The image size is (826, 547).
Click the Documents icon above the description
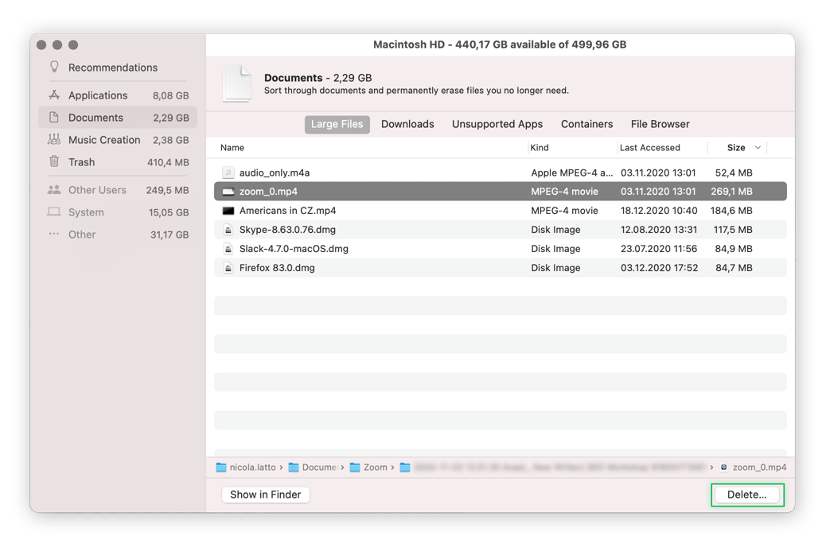point(236,82)
